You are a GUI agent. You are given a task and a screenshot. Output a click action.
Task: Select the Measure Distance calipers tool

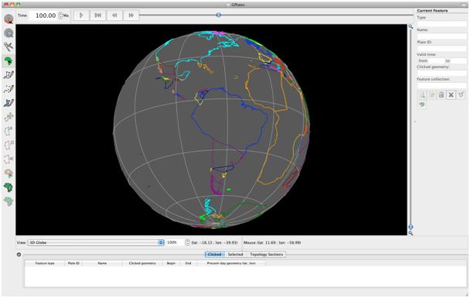[x=9, y=46]
